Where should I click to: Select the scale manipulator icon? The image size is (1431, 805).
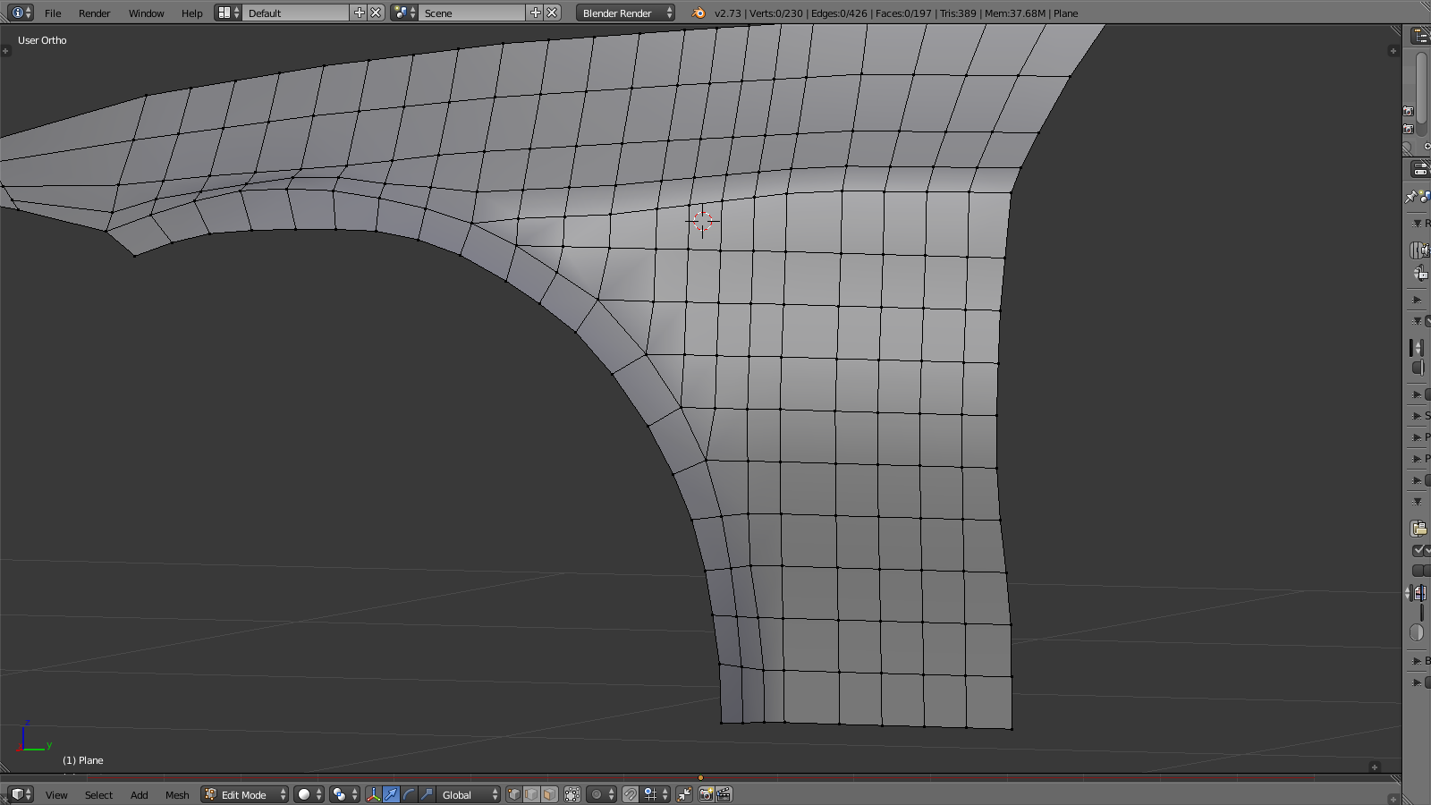tap(427, 794)
